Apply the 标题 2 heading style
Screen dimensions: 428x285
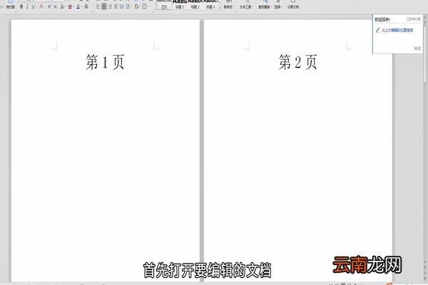point(195,5)
